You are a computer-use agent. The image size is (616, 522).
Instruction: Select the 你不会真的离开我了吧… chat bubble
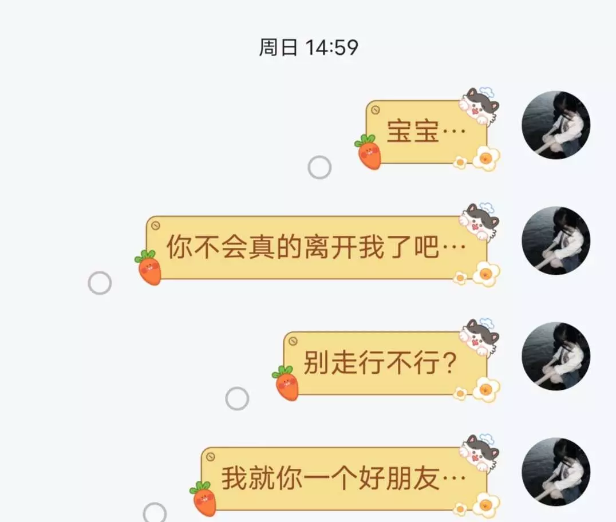[x=317, y=247]
